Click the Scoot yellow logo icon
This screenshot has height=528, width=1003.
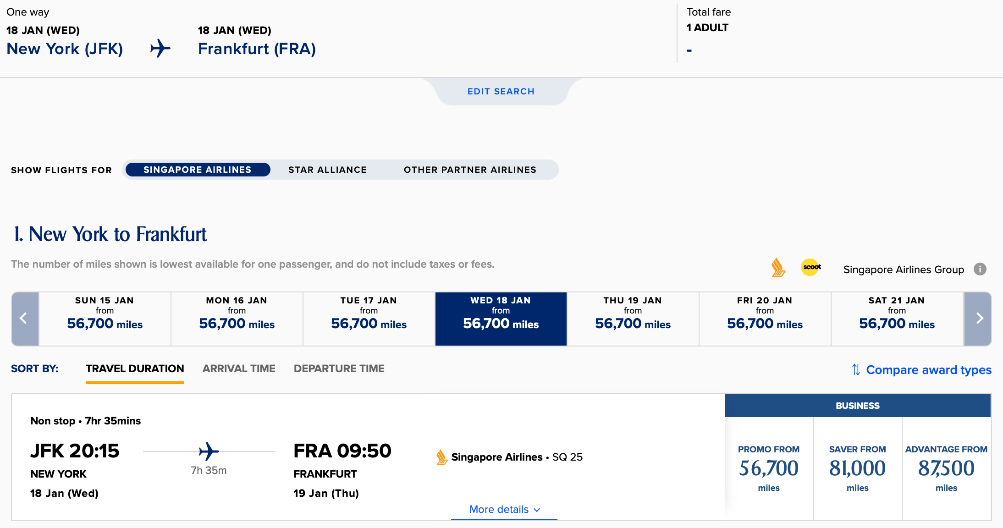[810, 267]
